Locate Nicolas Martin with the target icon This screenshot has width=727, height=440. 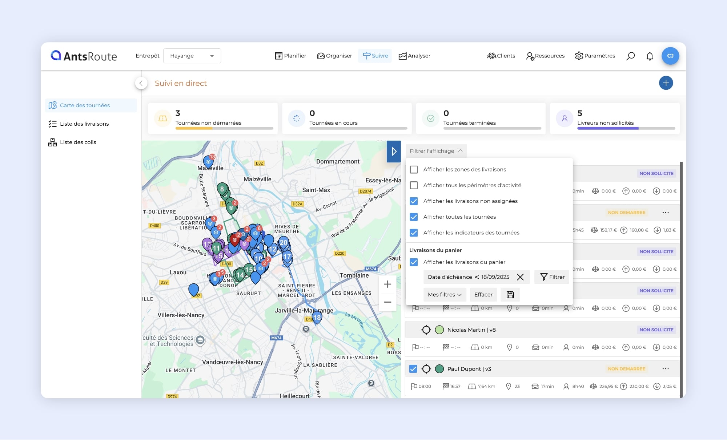point(426,330)
